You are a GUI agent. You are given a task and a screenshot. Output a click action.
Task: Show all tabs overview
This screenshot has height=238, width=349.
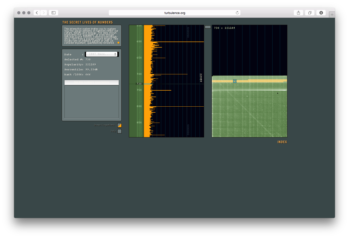pyautogui.click(x=310, y=13)
